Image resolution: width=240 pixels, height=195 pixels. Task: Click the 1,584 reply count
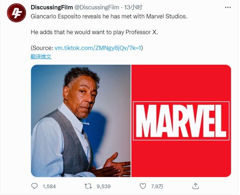(49, 186)
